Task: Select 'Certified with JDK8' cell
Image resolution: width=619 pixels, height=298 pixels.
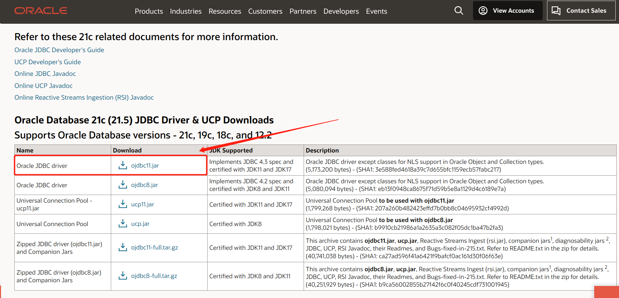Action: (255, 224)
